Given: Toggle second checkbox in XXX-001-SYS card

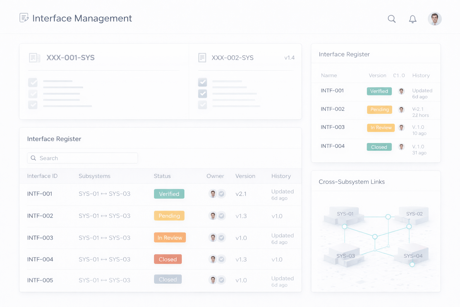Looking at the screenshot, I should 33,94.
